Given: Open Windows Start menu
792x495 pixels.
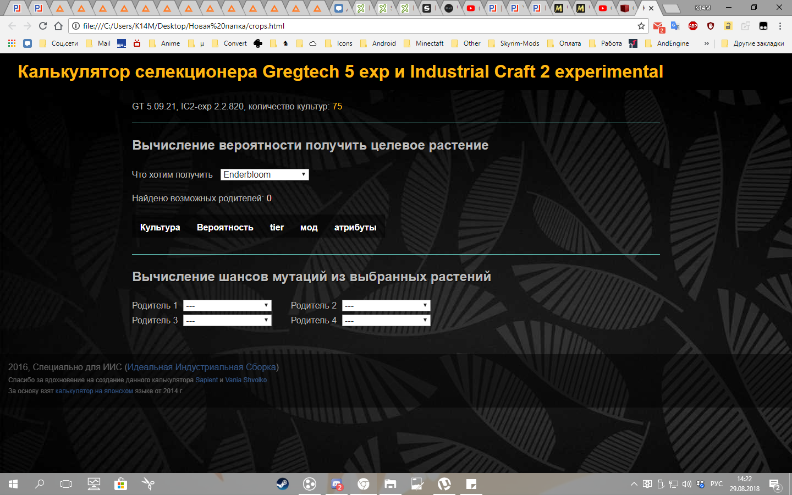Looking at the screenshot, I should (x=13, y=484).
